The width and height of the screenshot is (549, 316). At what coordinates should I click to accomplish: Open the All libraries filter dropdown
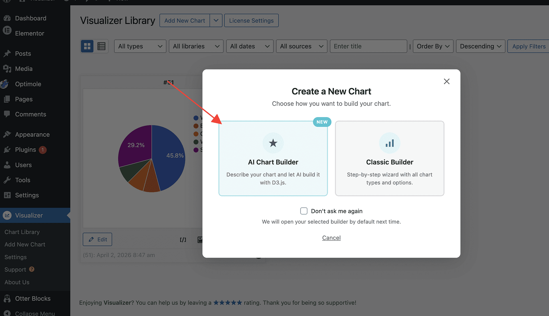click(x=196, y=46)
